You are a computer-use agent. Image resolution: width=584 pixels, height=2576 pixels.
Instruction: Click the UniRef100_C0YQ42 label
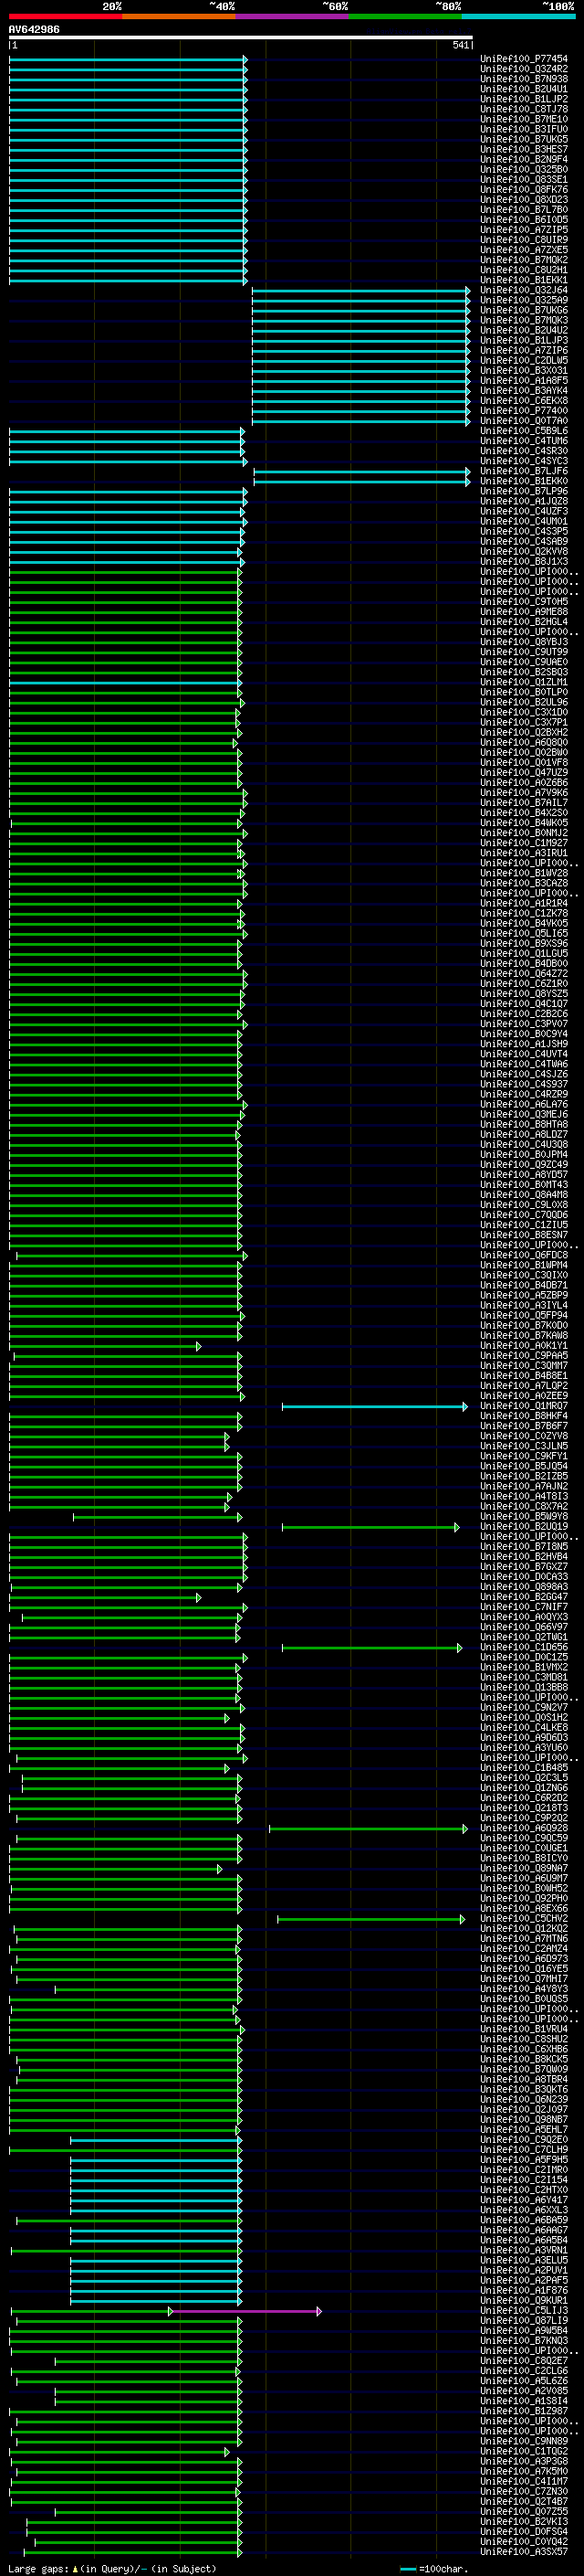[x=523, y=2543]
